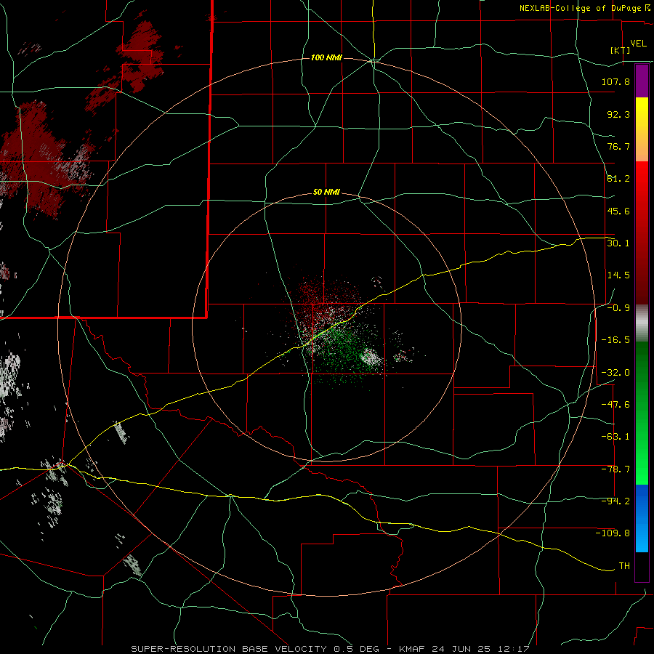Click the 61.2 velocity legend value
Viewport: 654px width, 654px height.
coord(618,179)
